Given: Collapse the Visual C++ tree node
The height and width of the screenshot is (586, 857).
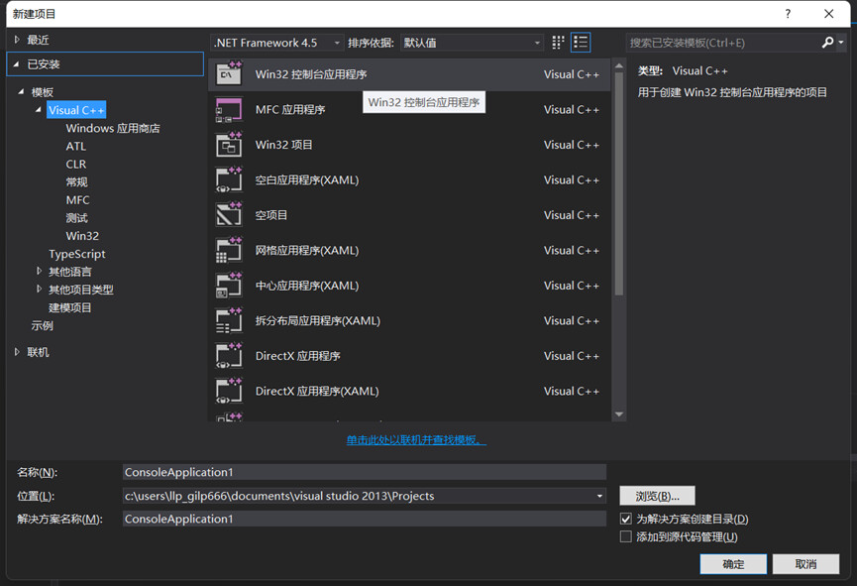Looking at the screenshot, I should click(39, 110).
